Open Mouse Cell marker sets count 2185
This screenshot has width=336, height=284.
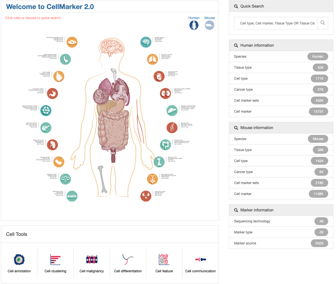click(319, 183)
